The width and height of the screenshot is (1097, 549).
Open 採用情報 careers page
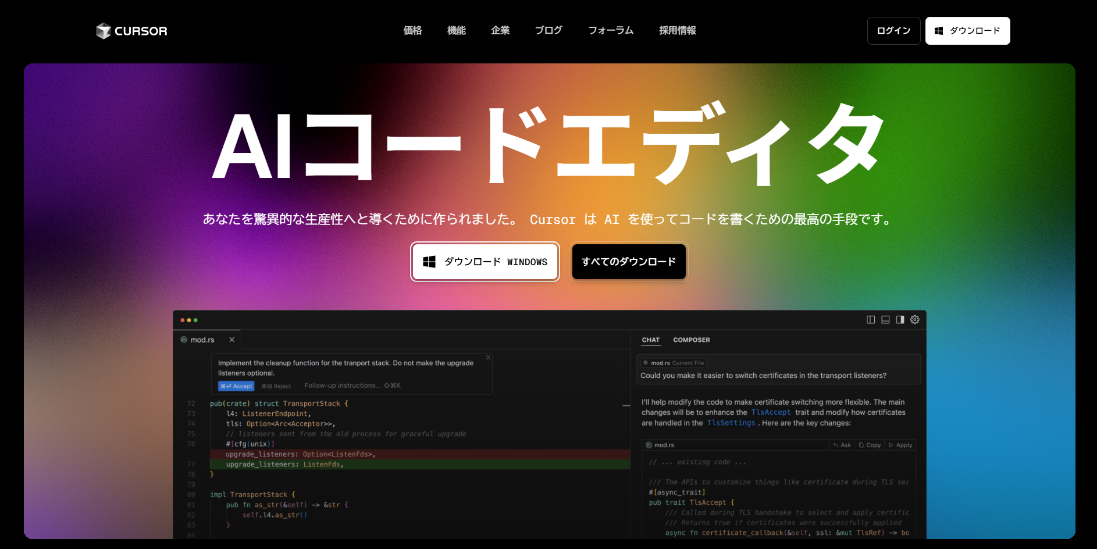[677, 30]
